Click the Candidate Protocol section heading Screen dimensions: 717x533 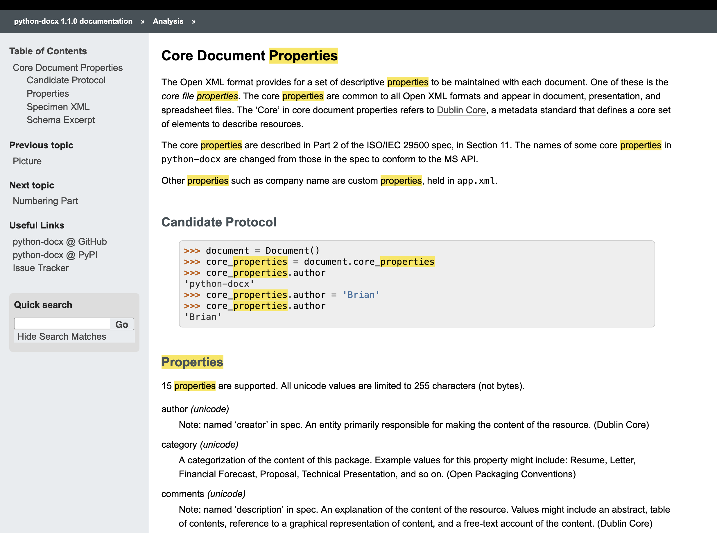pos(218,222)
